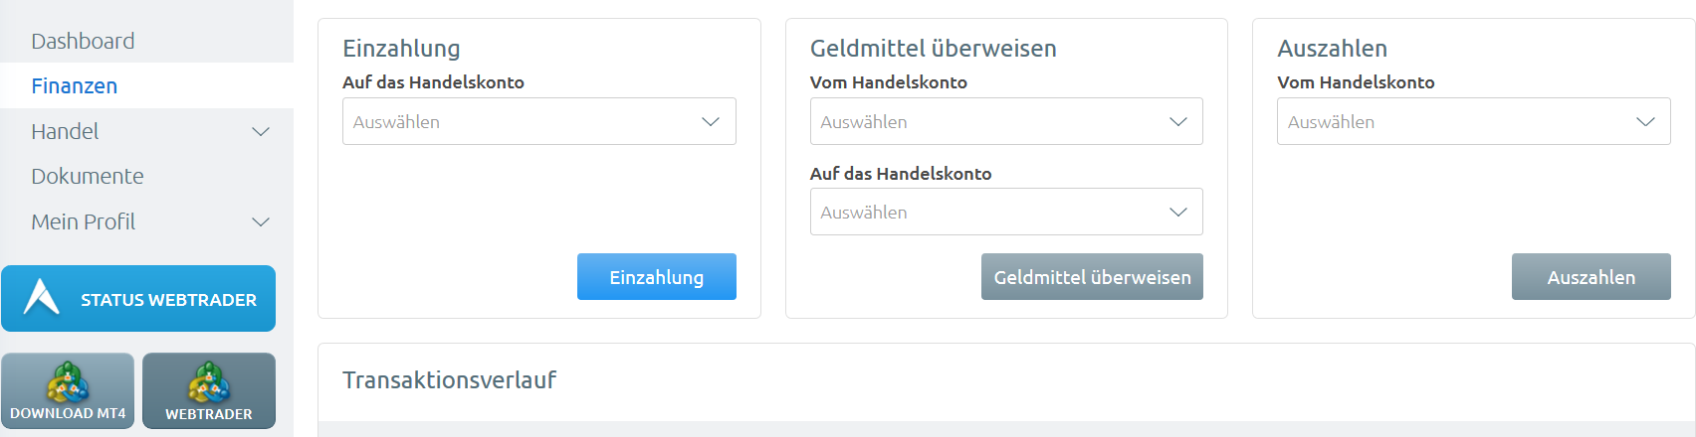This screenshot has width=1696, height=437.
Task: Select the Auswählen box in Einzahlung
Action: point(539,121)
